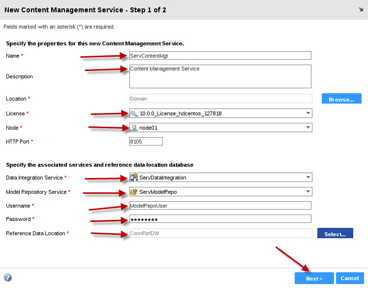Focus the Username field ModelRepoUser
Viewport: 368px width, 290px height.
pyautogui.click(x=220, y=205)
